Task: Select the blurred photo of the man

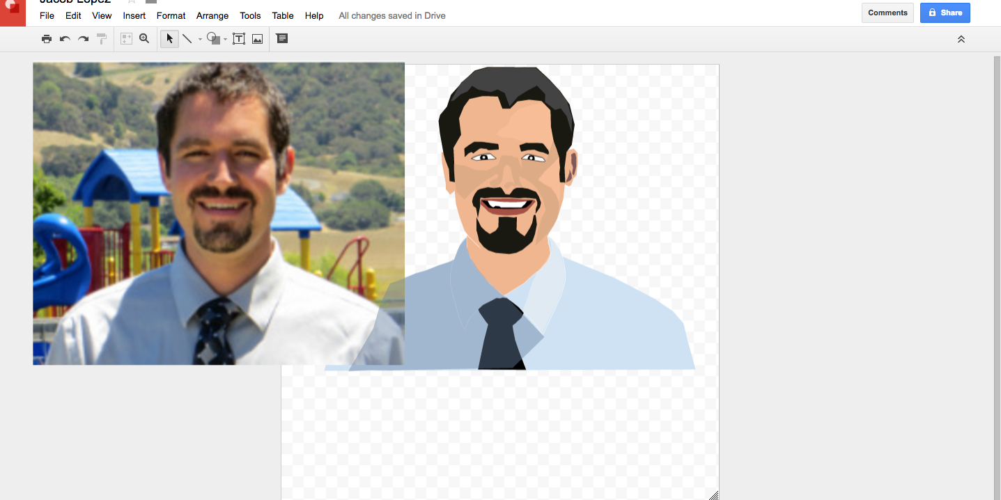Action: pyautogui.click(x=219, y=214)
